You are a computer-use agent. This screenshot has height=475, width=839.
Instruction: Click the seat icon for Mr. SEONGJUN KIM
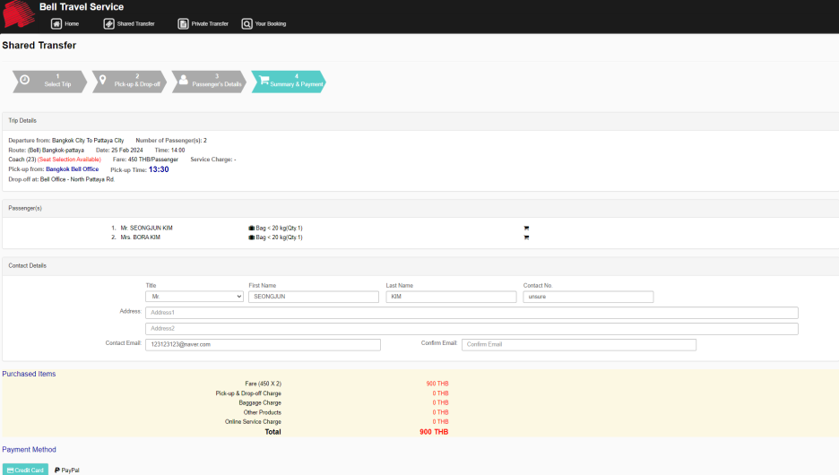coord(526,228)
